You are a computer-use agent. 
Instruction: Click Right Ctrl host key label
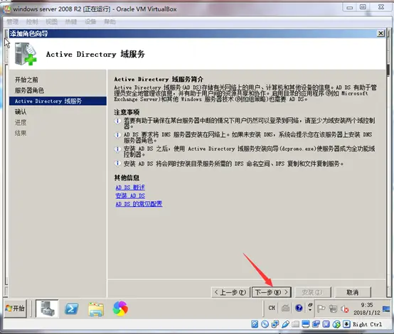click(368, 325)
